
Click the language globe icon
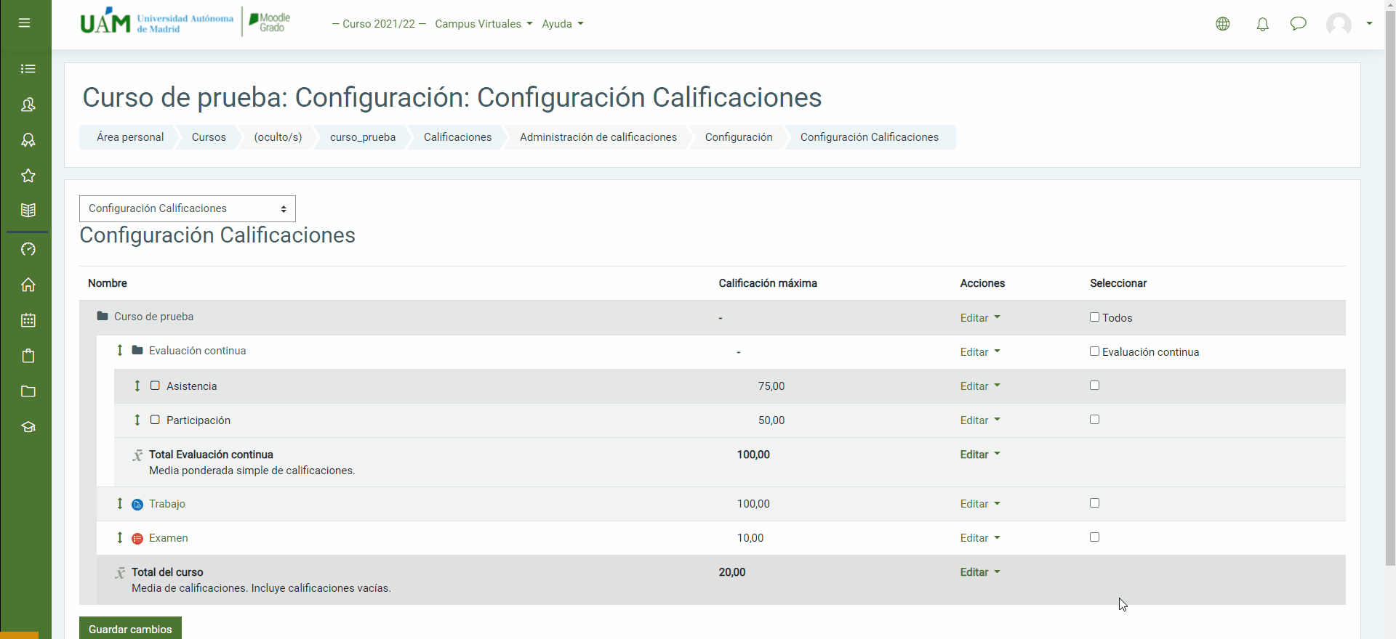(x=1223, y=24)
